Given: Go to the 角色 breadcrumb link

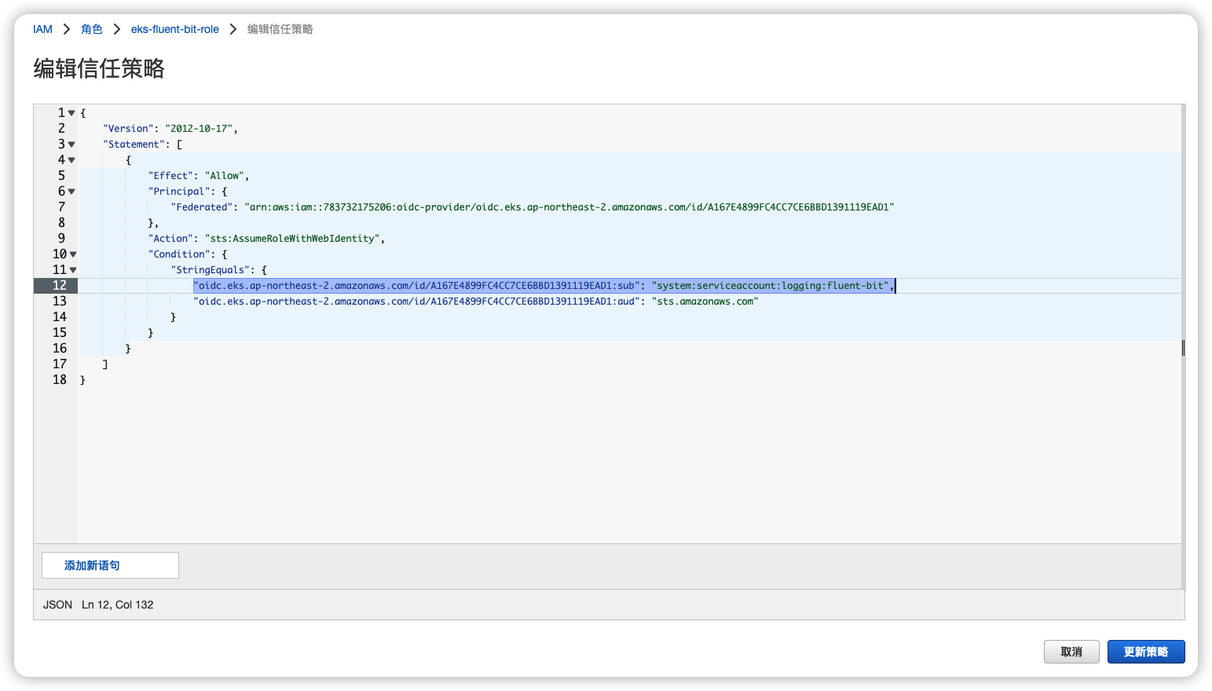Looking at the screenshot, I should coord(92,29).
